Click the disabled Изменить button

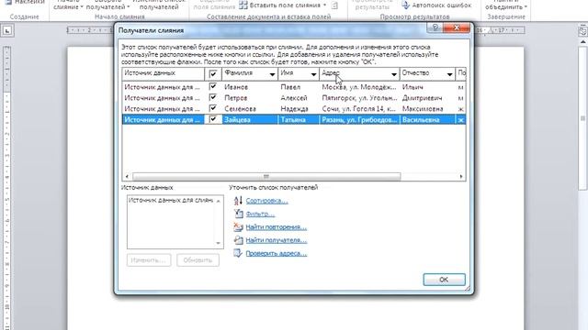149,260
